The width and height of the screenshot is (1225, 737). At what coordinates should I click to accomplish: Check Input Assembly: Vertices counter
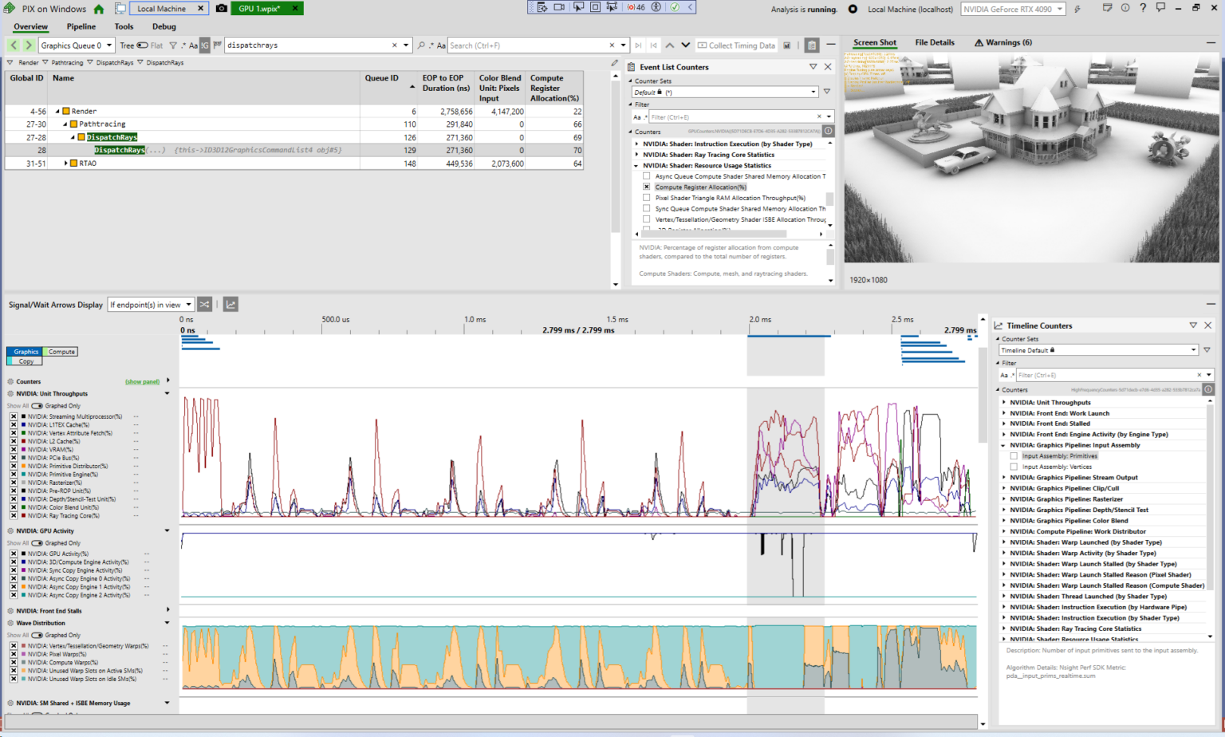tap(1014, 467)
